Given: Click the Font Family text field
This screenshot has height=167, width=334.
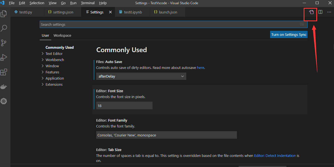Looking at the screenshot, I should click(x=166, y=135).
